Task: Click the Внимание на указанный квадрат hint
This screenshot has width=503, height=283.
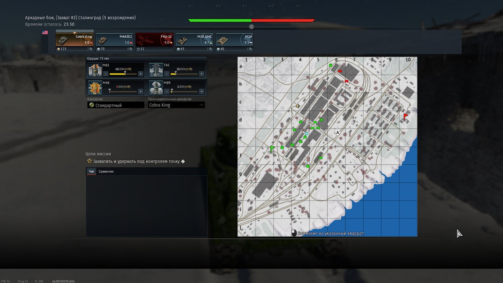Action: pyautogui.click(x=331, y=233)
